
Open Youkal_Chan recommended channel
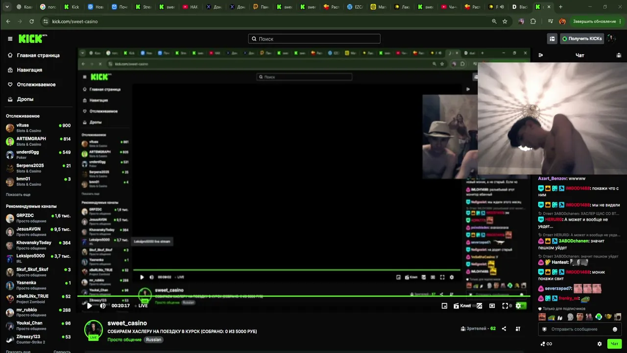click(38, 326)
